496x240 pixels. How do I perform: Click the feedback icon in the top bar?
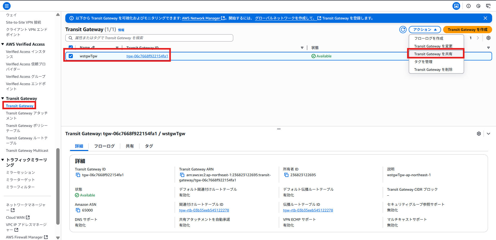click(488, 6)
